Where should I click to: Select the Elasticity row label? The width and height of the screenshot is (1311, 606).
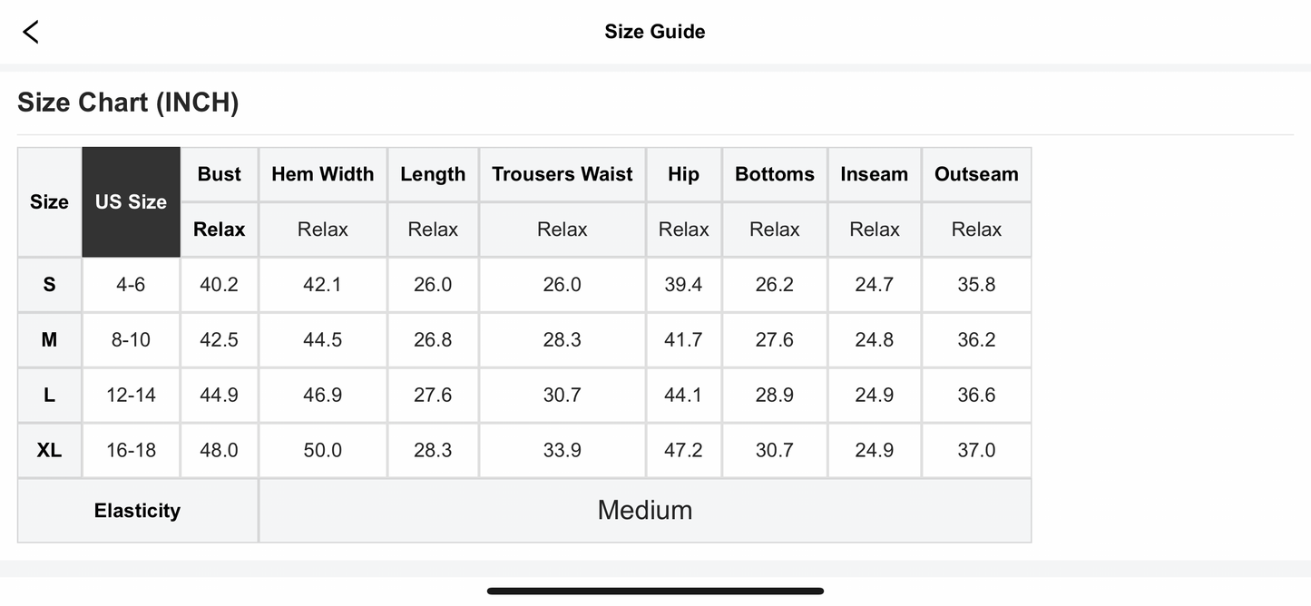(x=137, y=511)
